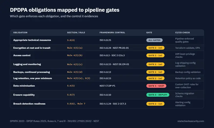Click the FRAMEWORK CONTROL column header
This screenshot has height=128, width=214.
(112, 33)
